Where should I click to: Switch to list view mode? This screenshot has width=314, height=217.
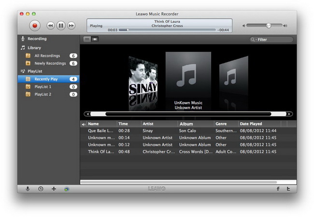click(87, 39)
